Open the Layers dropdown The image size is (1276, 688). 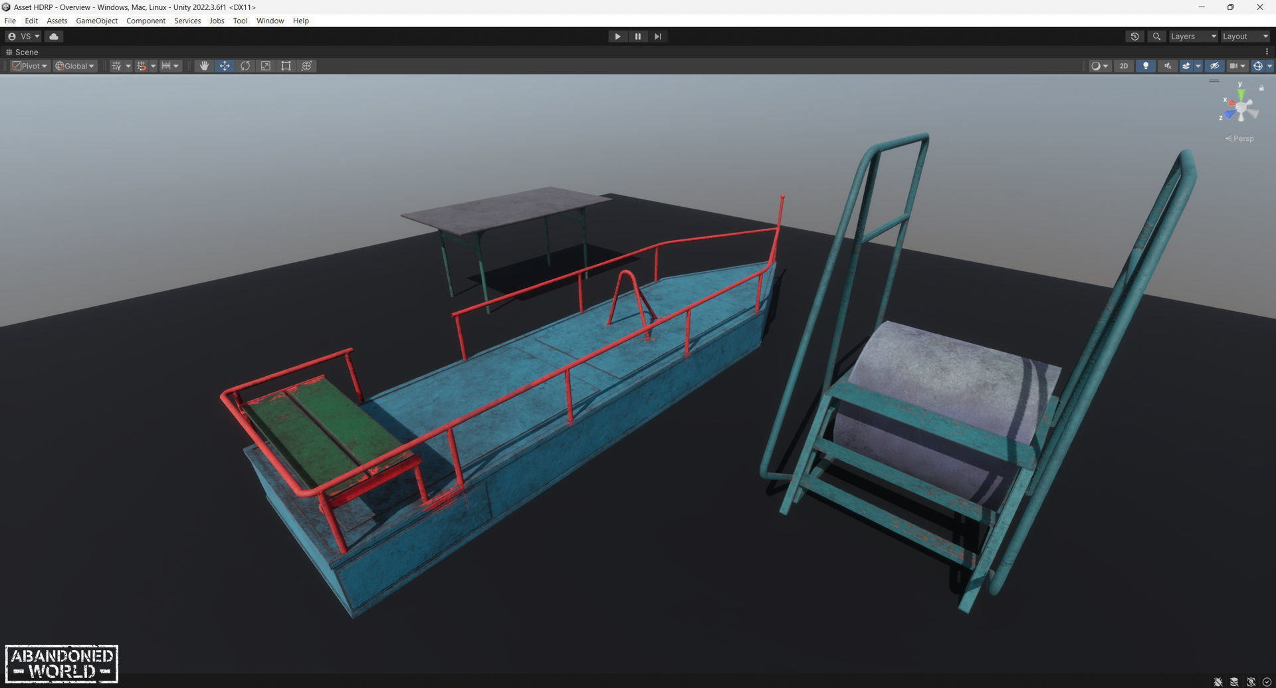point(1193,37)
